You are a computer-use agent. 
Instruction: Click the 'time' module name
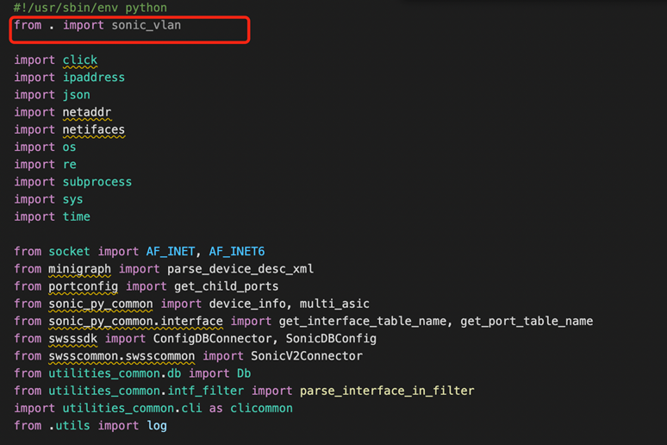point(76,216)
